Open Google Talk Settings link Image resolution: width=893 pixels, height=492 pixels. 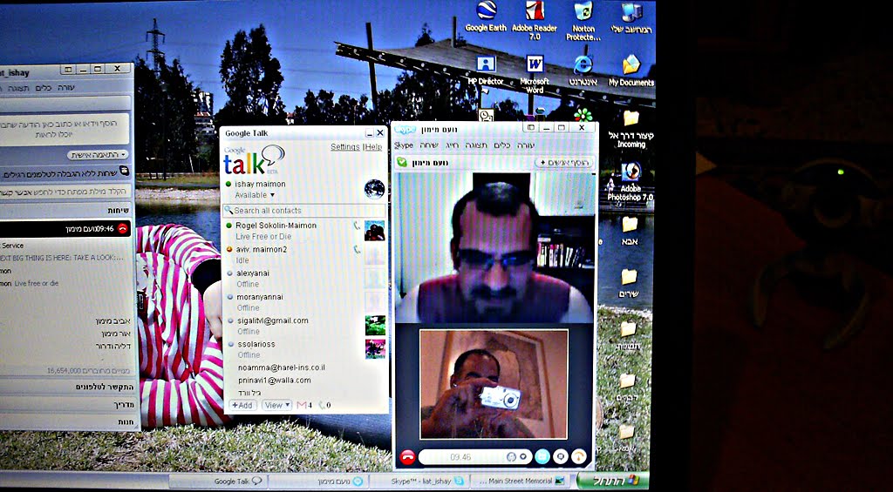click(345, 147)
